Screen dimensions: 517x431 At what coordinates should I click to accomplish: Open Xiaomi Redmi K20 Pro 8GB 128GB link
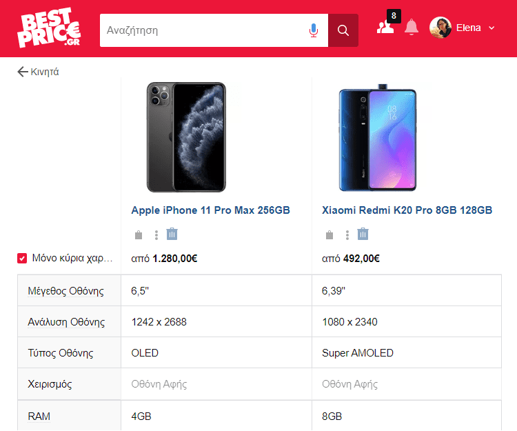click(x=407, y=210)
